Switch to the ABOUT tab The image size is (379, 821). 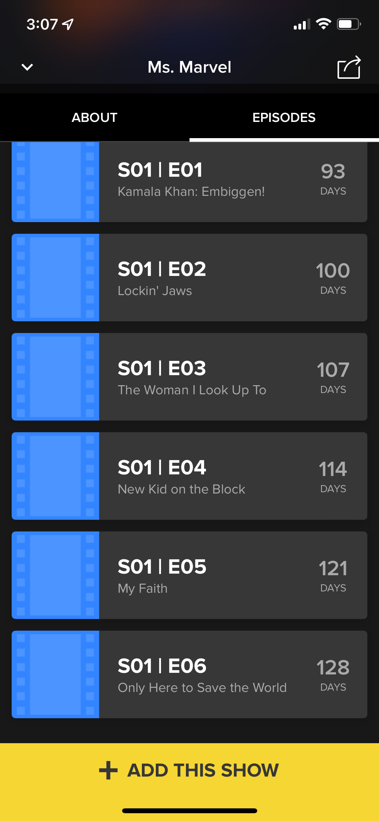point(94,117)
